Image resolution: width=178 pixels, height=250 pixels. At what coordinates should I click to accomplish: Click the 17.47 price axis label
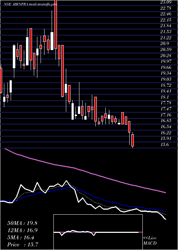pyautogui.click(x=166, y=109)
